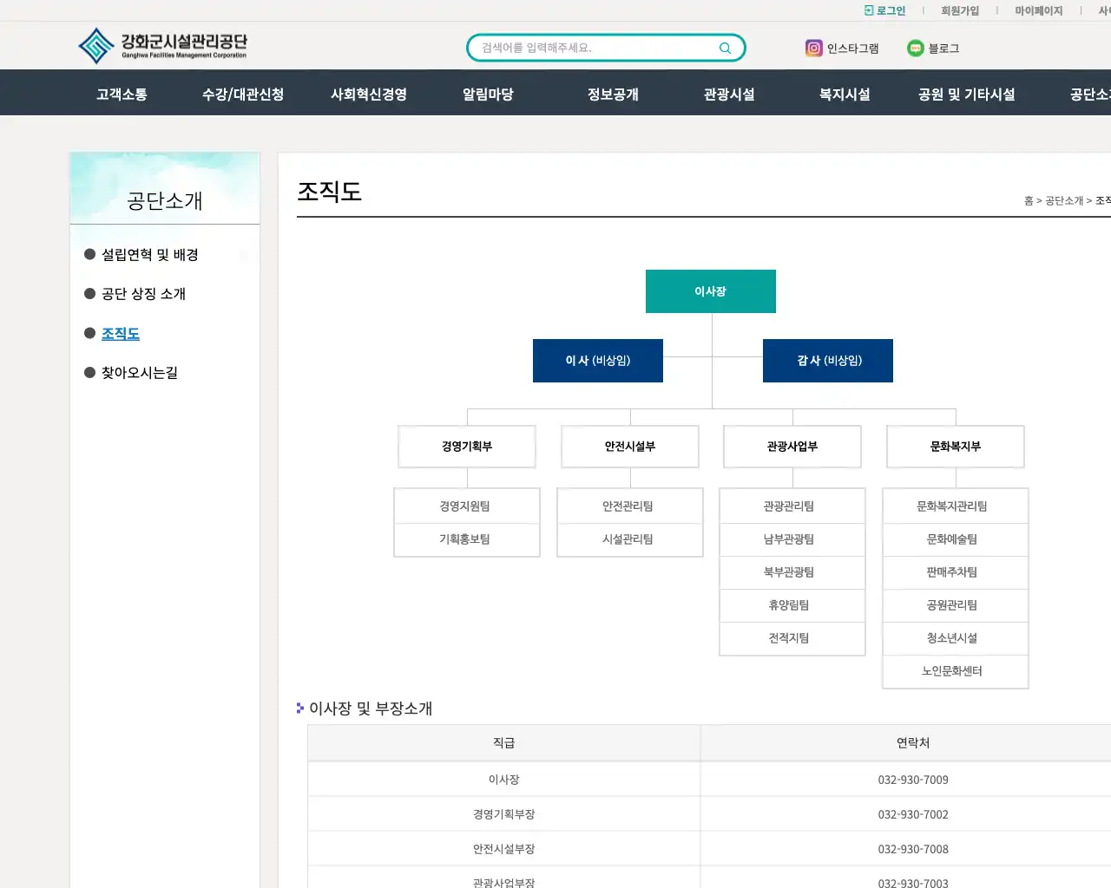Click inside the search input field
The image size is (1111, 888).
pyautogui.click(x=599, y=48)
